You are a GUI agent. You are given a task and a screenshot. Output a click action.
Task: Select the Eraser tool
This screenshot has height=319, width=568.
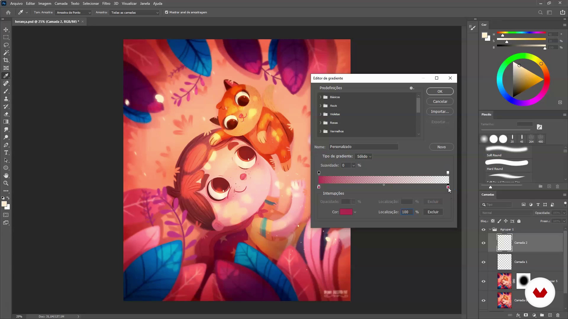(x=6, y=114)
